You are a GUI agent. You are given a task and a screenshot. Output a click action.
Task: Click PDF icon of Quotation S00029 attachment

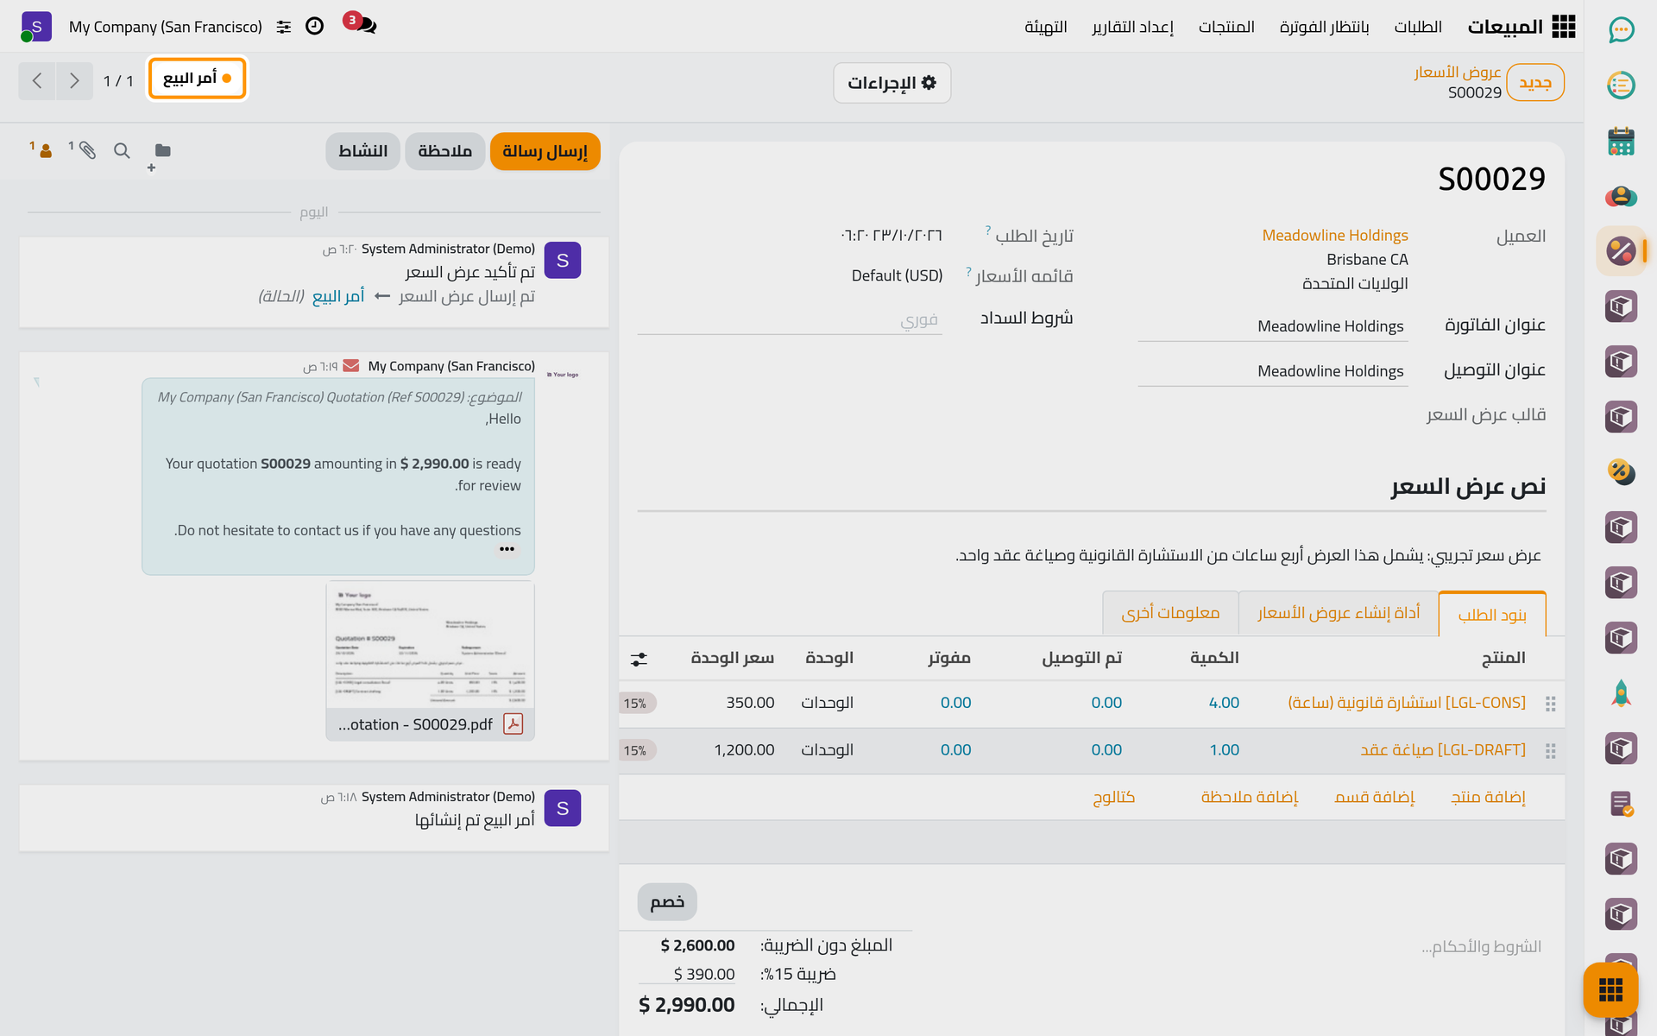pos(513,724)
